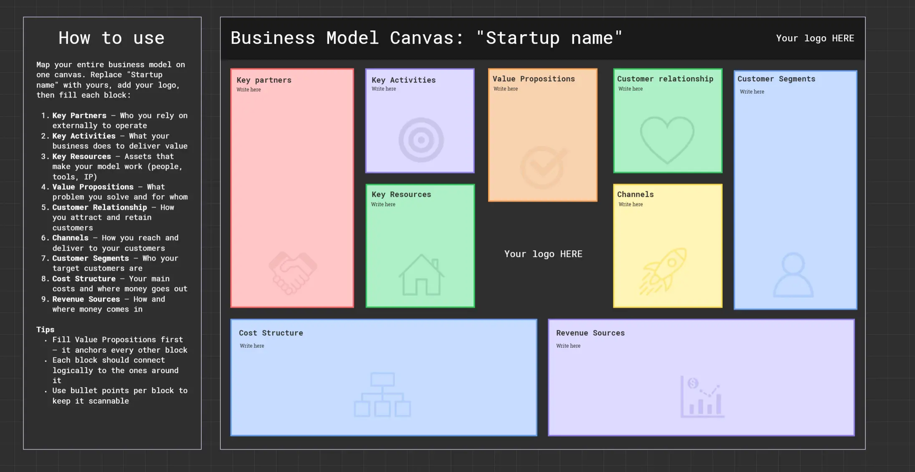Select the "Cost Structure" block title
915x472 pixels.
tap(271, 333)
